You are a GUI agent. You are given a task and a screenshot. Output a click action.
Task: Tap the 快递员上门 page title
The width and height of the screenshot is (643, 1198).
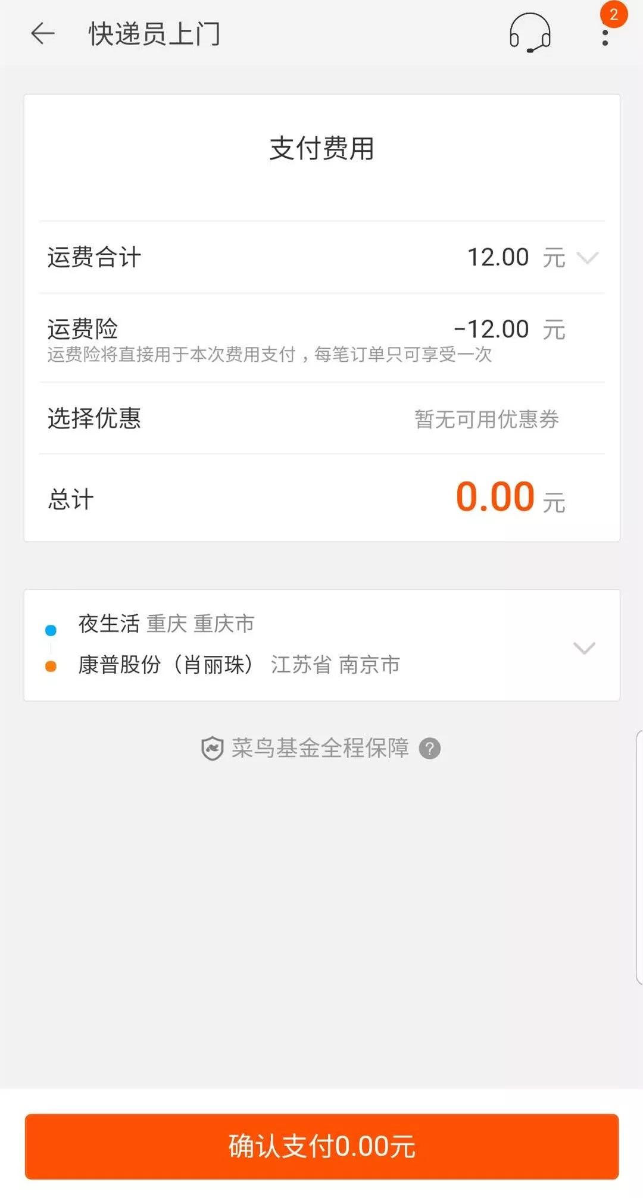[x=155, y=33]
